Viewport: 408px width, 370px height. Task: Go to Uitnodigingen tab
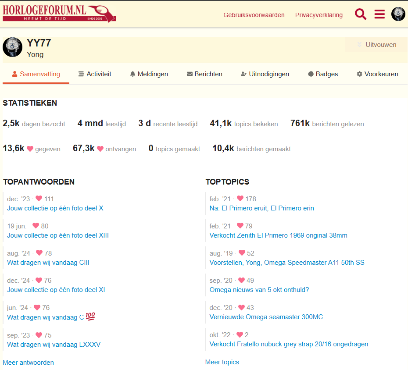265,74
